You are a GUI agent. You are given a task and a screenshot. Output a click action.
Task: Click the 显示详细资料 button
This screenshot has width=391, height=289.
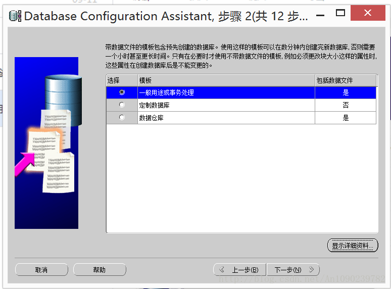[353, 246]
